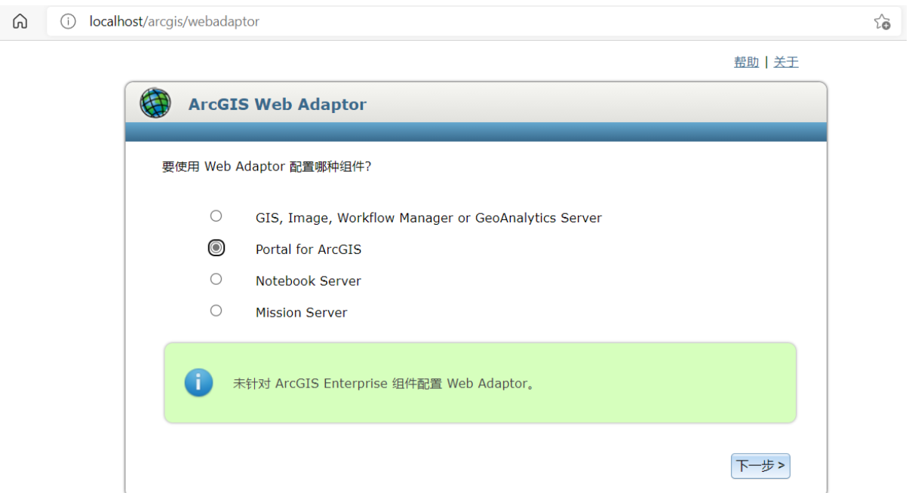
Task: Select the Portal for ArcGIS radio button
Action: [x=216, y=247]
